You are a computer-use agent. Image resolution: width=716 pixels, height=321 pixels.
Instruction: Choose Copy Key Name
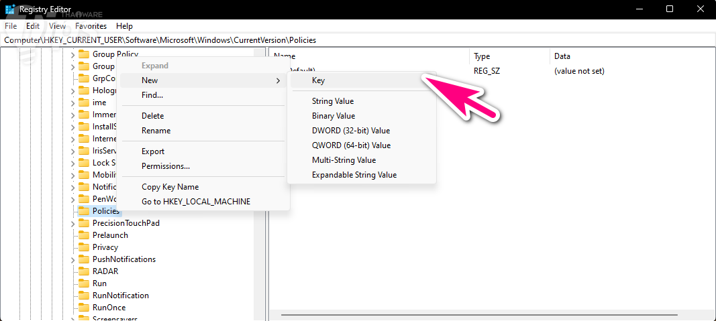pyautogui.click(x=203, y=187)
